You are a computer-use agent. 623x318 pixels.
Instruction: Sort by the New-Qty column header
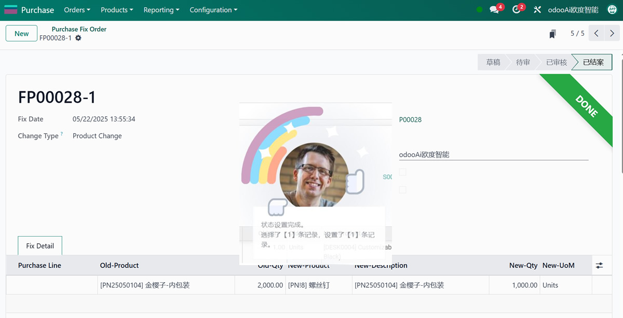coord(523,266)
